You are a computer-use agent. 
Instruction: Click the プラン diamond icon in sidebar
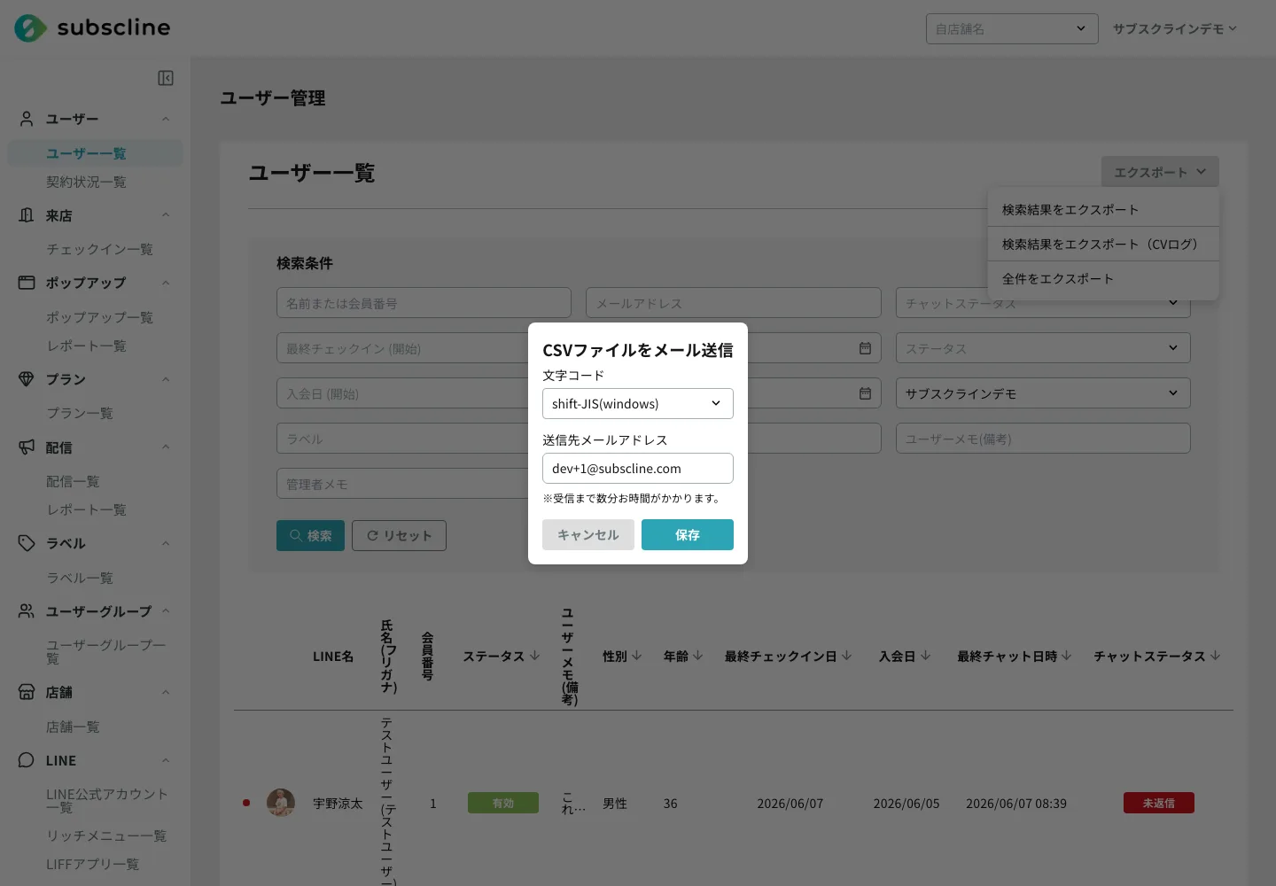click(27, 379)
